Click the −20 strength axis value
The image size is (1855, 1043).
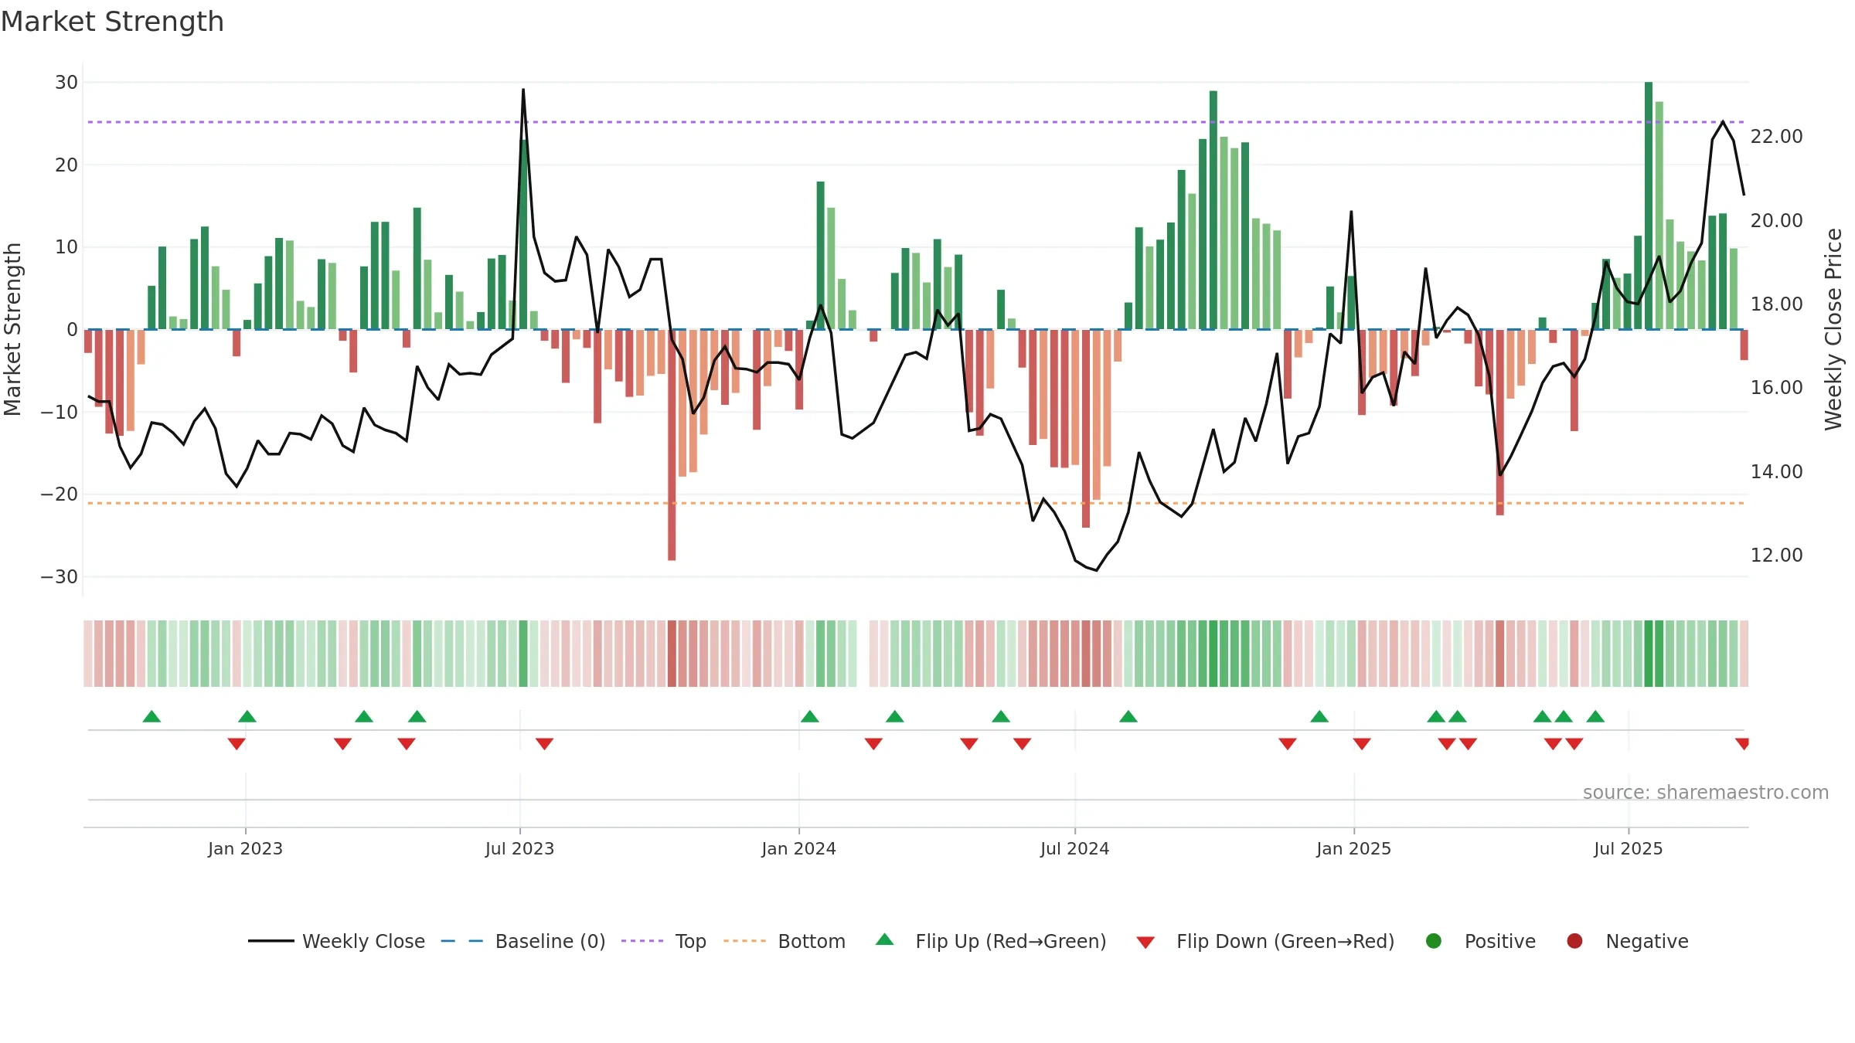click(x=60, y=494)
